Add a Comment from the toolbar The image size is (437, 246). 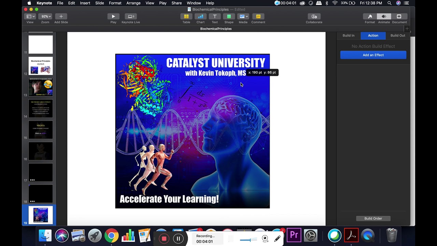click(258, 16)
